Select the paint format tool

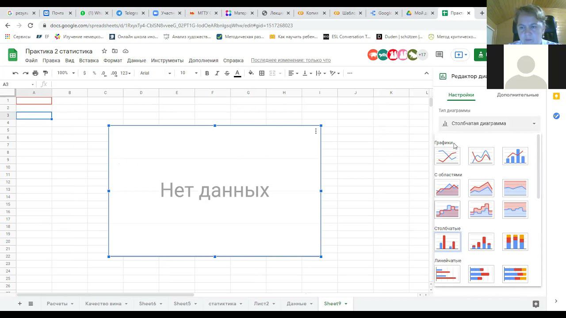45,73
